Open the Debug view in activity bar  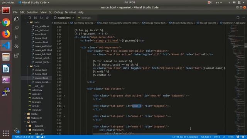point(16,46)
